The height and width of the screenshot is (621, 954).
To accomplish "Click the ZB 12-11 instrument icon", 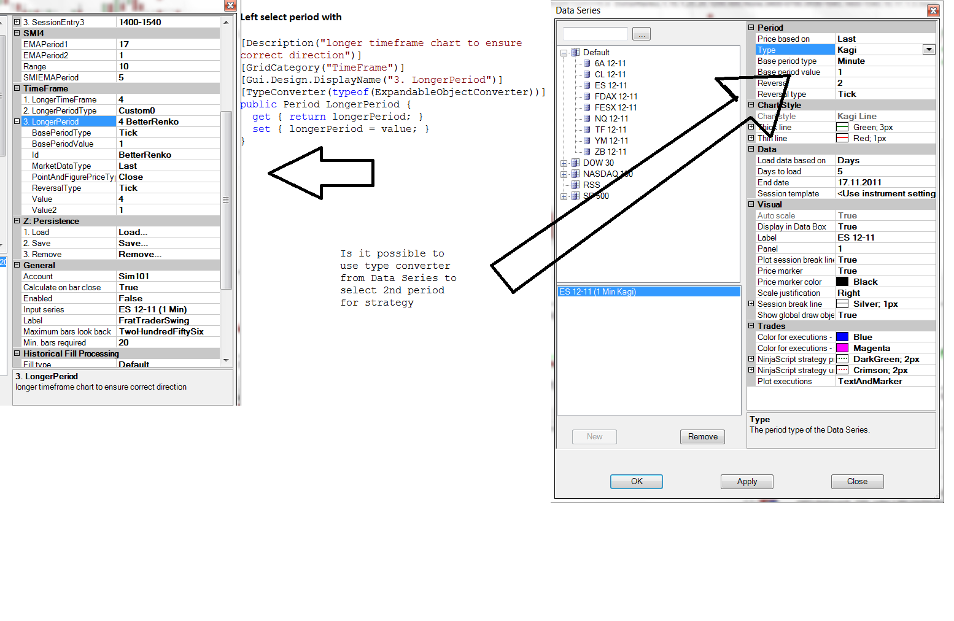I will (x=587, y=152).
